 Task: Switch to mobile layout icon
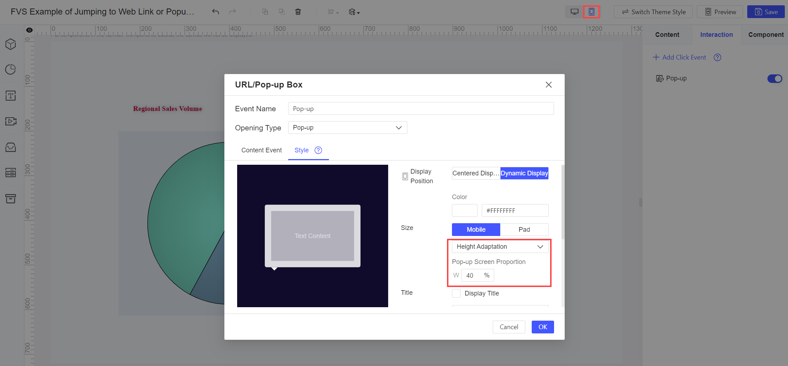tap(591, 12)
